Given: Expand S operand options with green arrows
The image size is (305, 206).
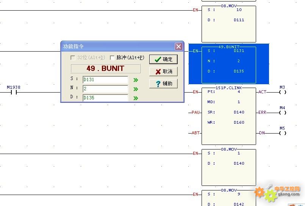Looking at the screenshot, I should pyautogui.click(x=136, y=80).
